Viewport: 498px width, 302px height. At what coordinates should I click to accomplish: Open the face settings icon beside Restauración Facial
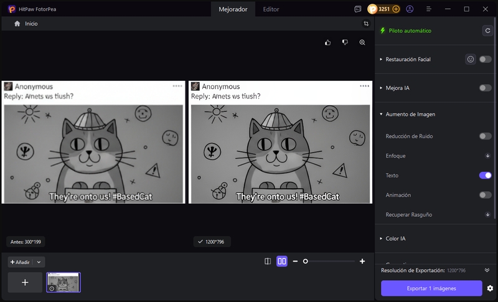(471, 59)
